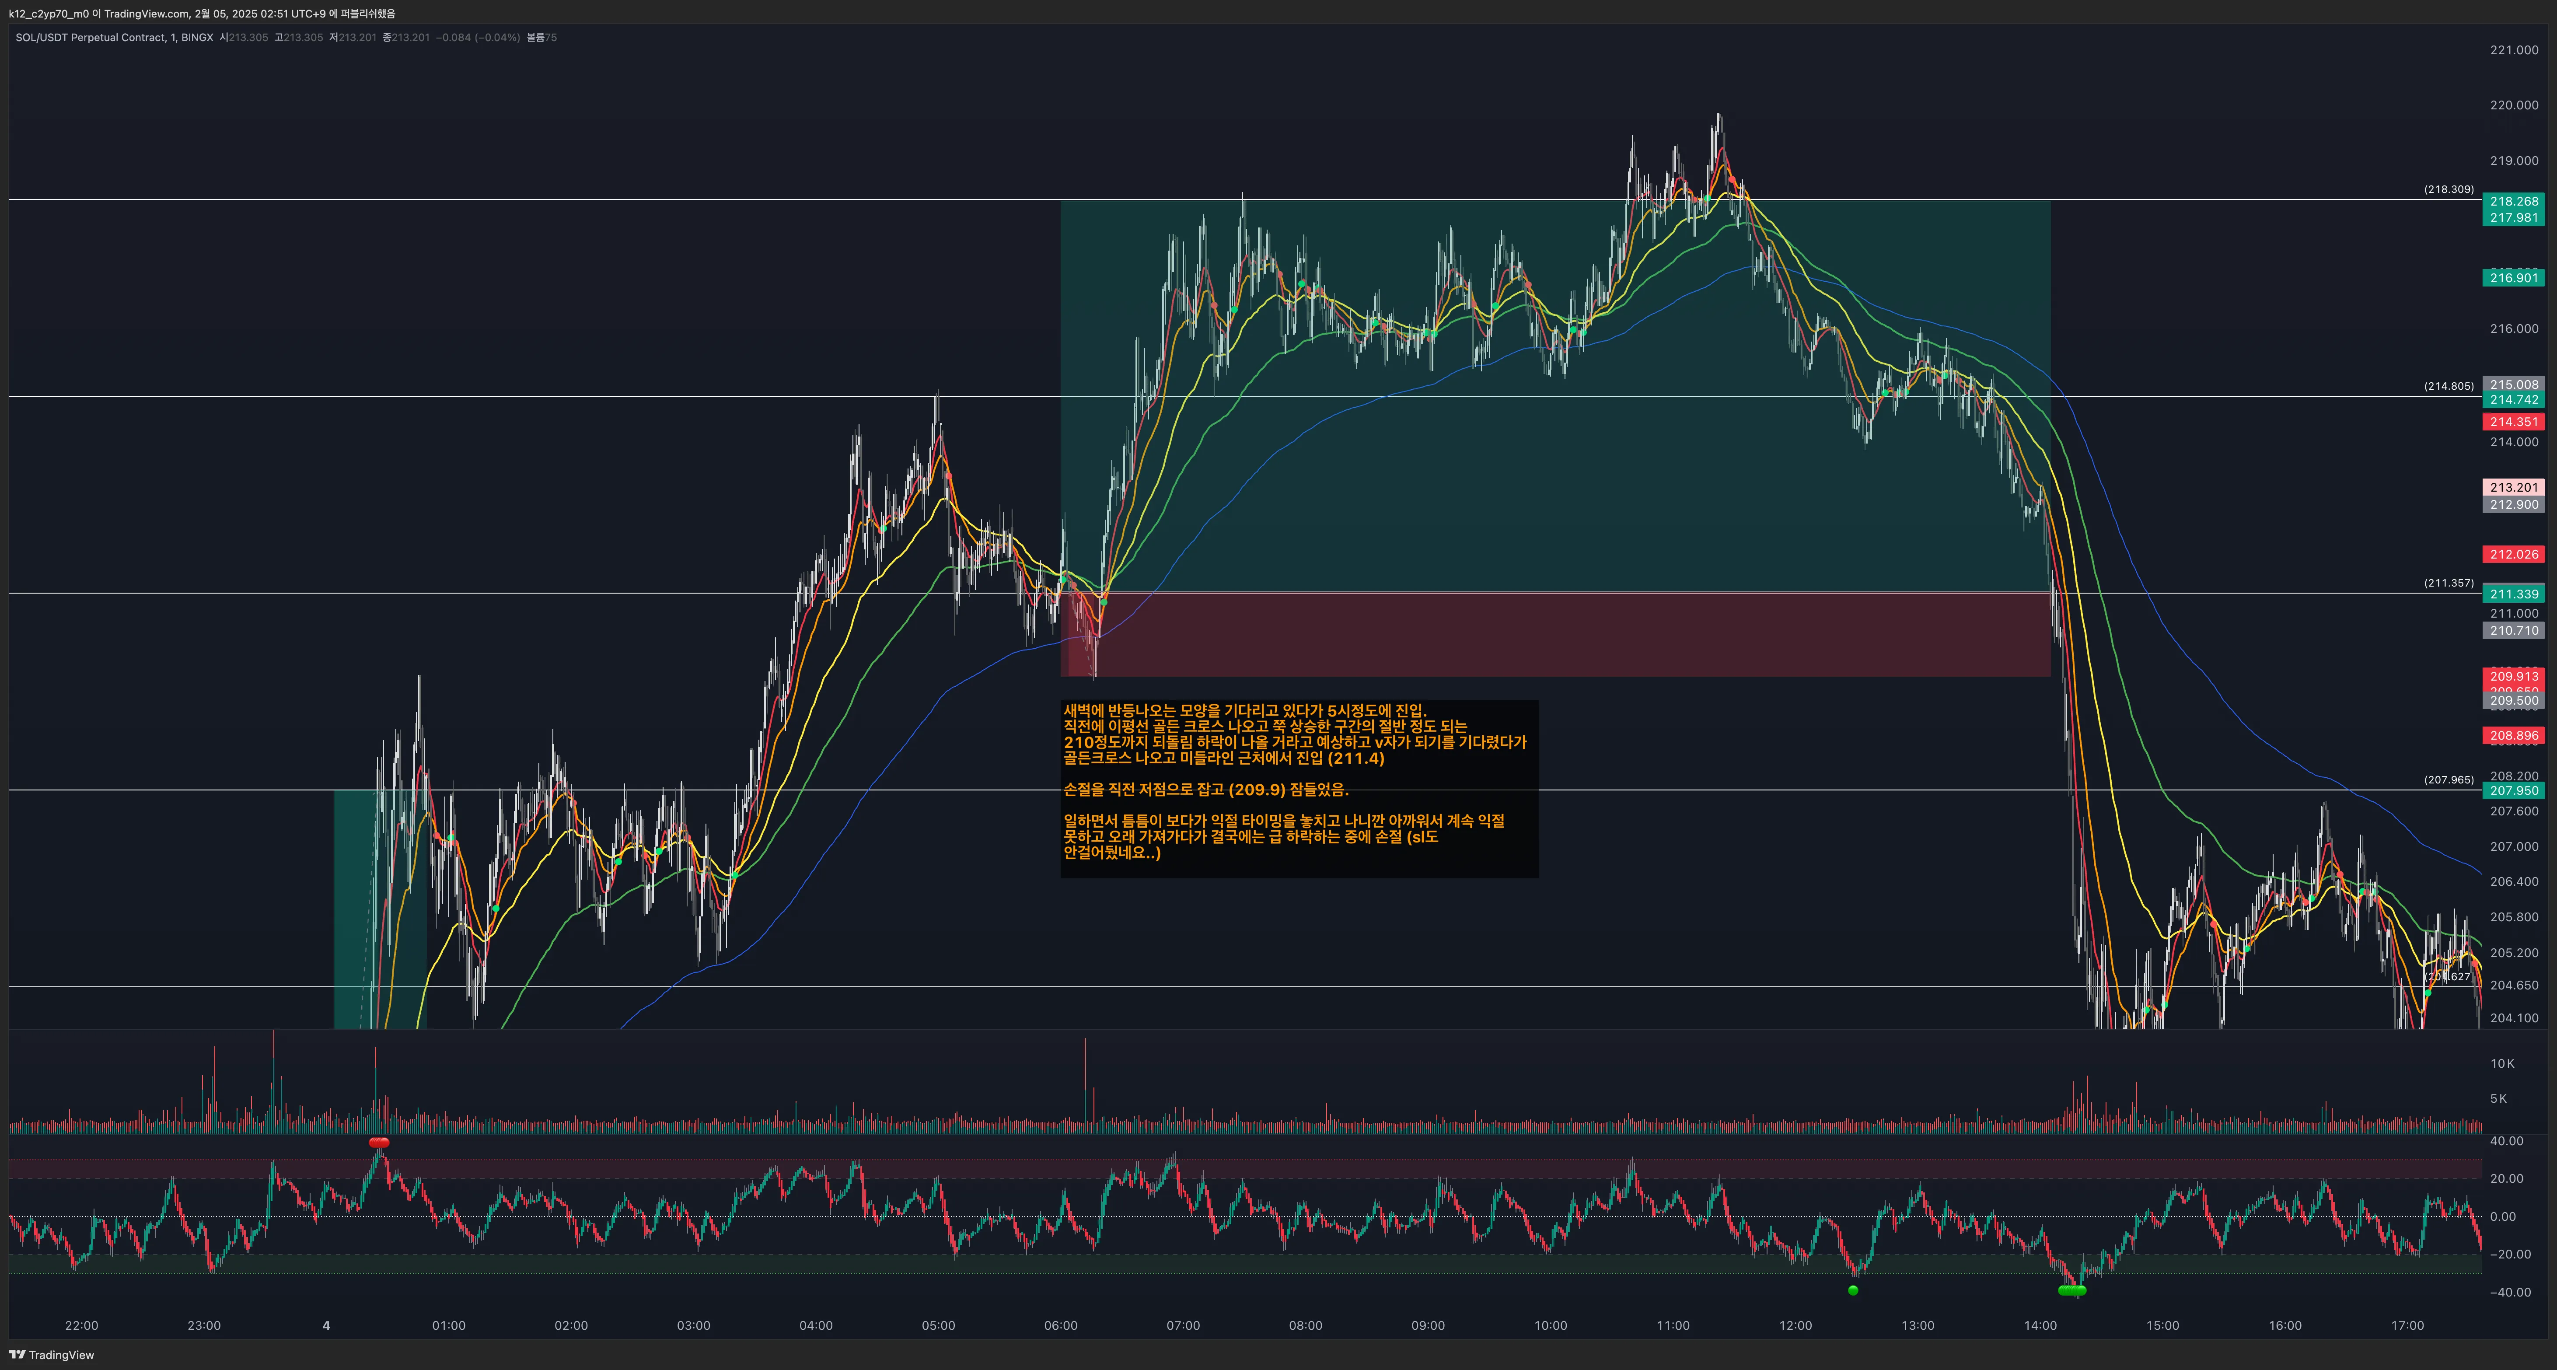Screen dimensions: 2557x1370
Task: Click the change value −0.084 (−0.04%)
Action: click(x=478, y=38)
